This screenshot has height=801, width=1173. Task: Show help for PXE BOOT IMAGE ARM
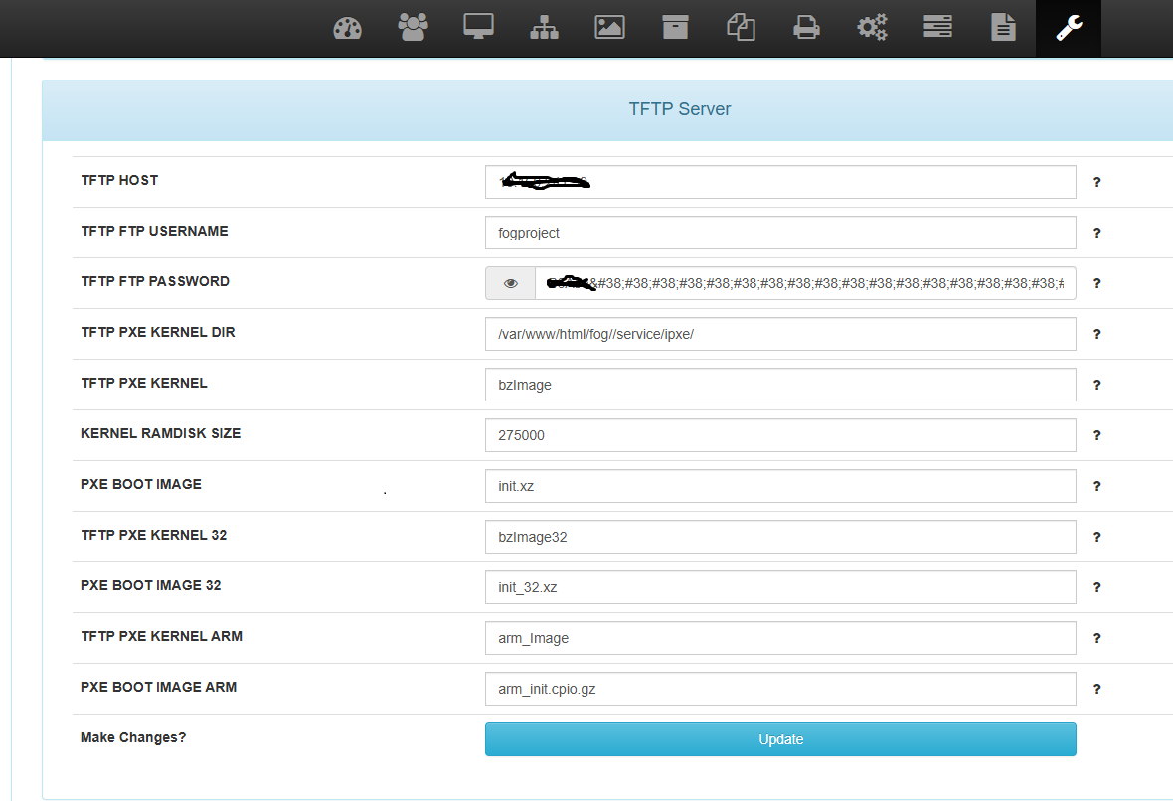pyautogui.click(x=1097, y=689)
